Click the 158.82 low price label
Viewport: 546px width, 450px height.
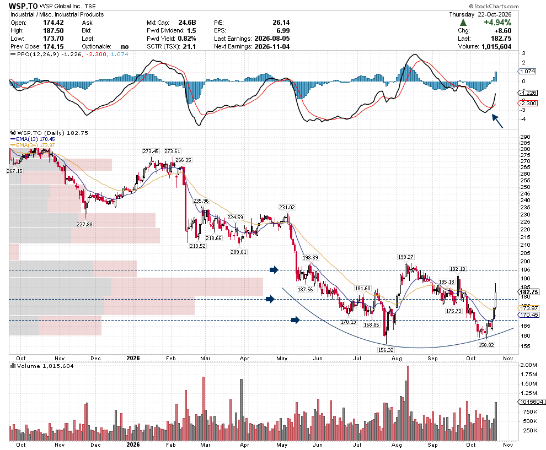pyautogui.click(x=486, y=345)
